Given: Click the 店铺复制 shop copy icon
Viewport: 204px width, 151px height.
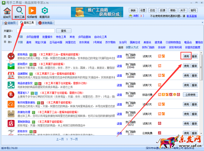Looking at the screenshot, I should coord(11,75).
